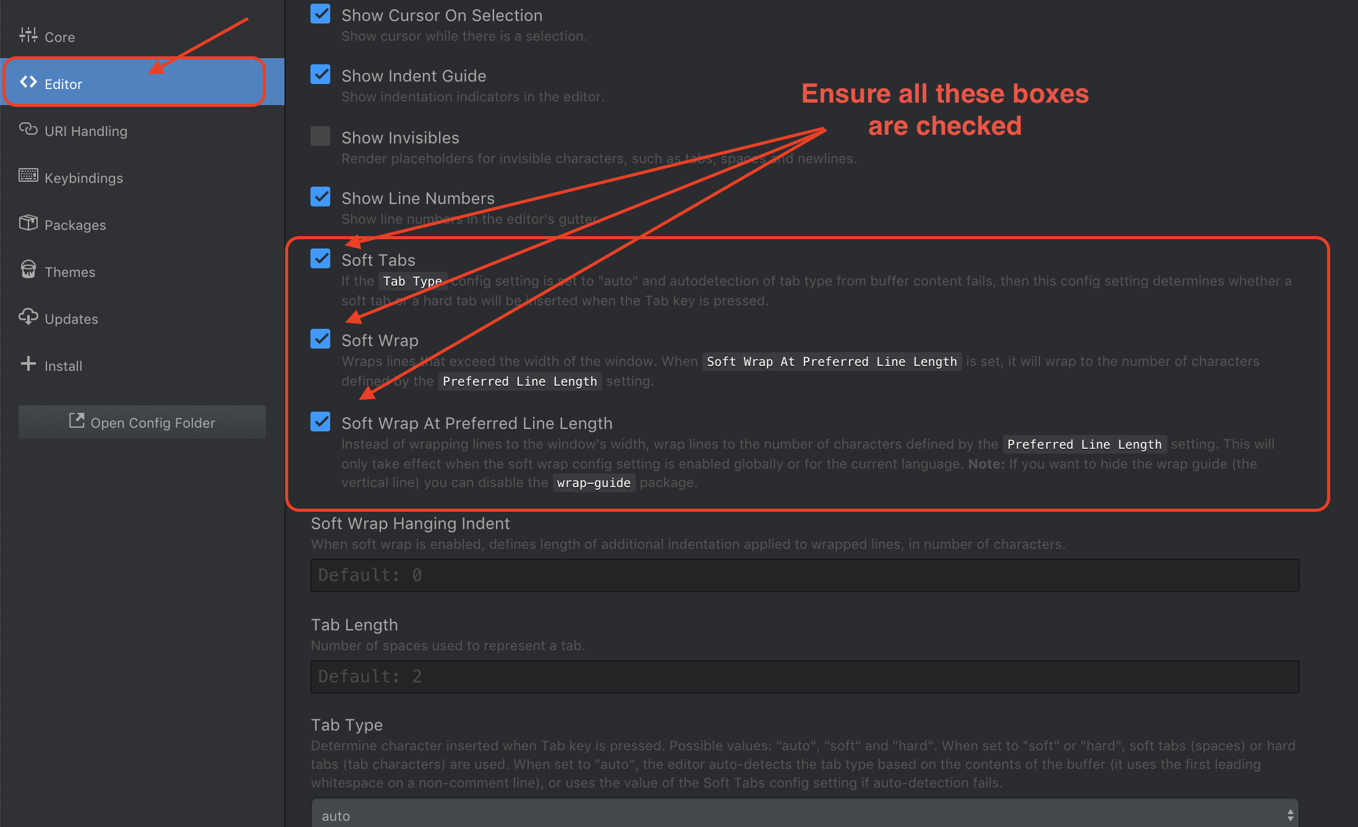The width and height of the screenshot is (1358, 827).
Task: Click the Core sliders icon
Action: (28, 35)
